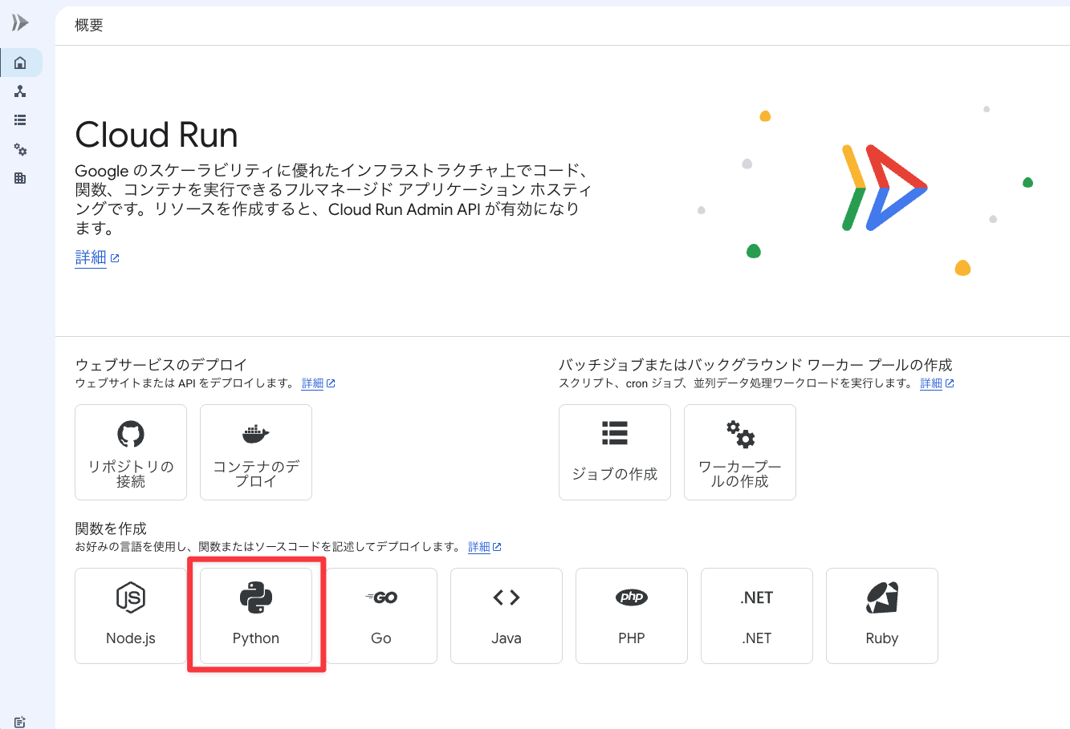
Task: Select the コンテナのデプロイ card label
Action: pos(256,474)
